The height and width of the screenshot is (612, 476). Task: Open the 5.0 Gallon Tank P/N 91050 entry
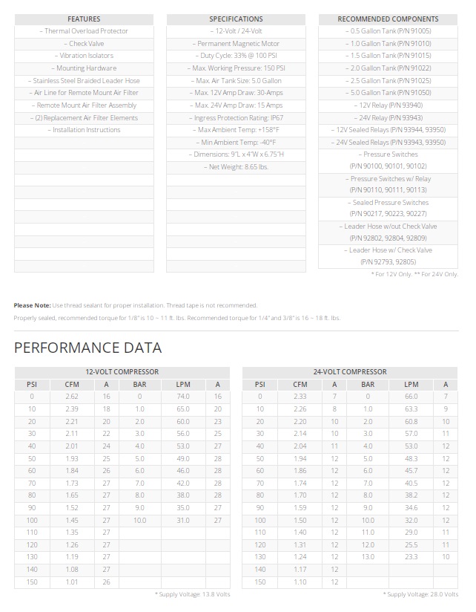pos(388,93)
